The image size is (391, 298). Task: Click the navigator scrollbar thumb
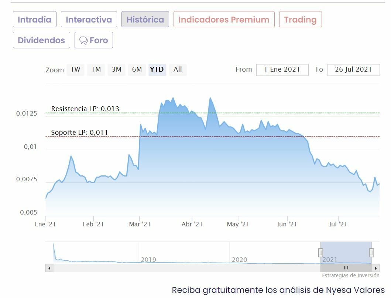[x=346, y=268]
